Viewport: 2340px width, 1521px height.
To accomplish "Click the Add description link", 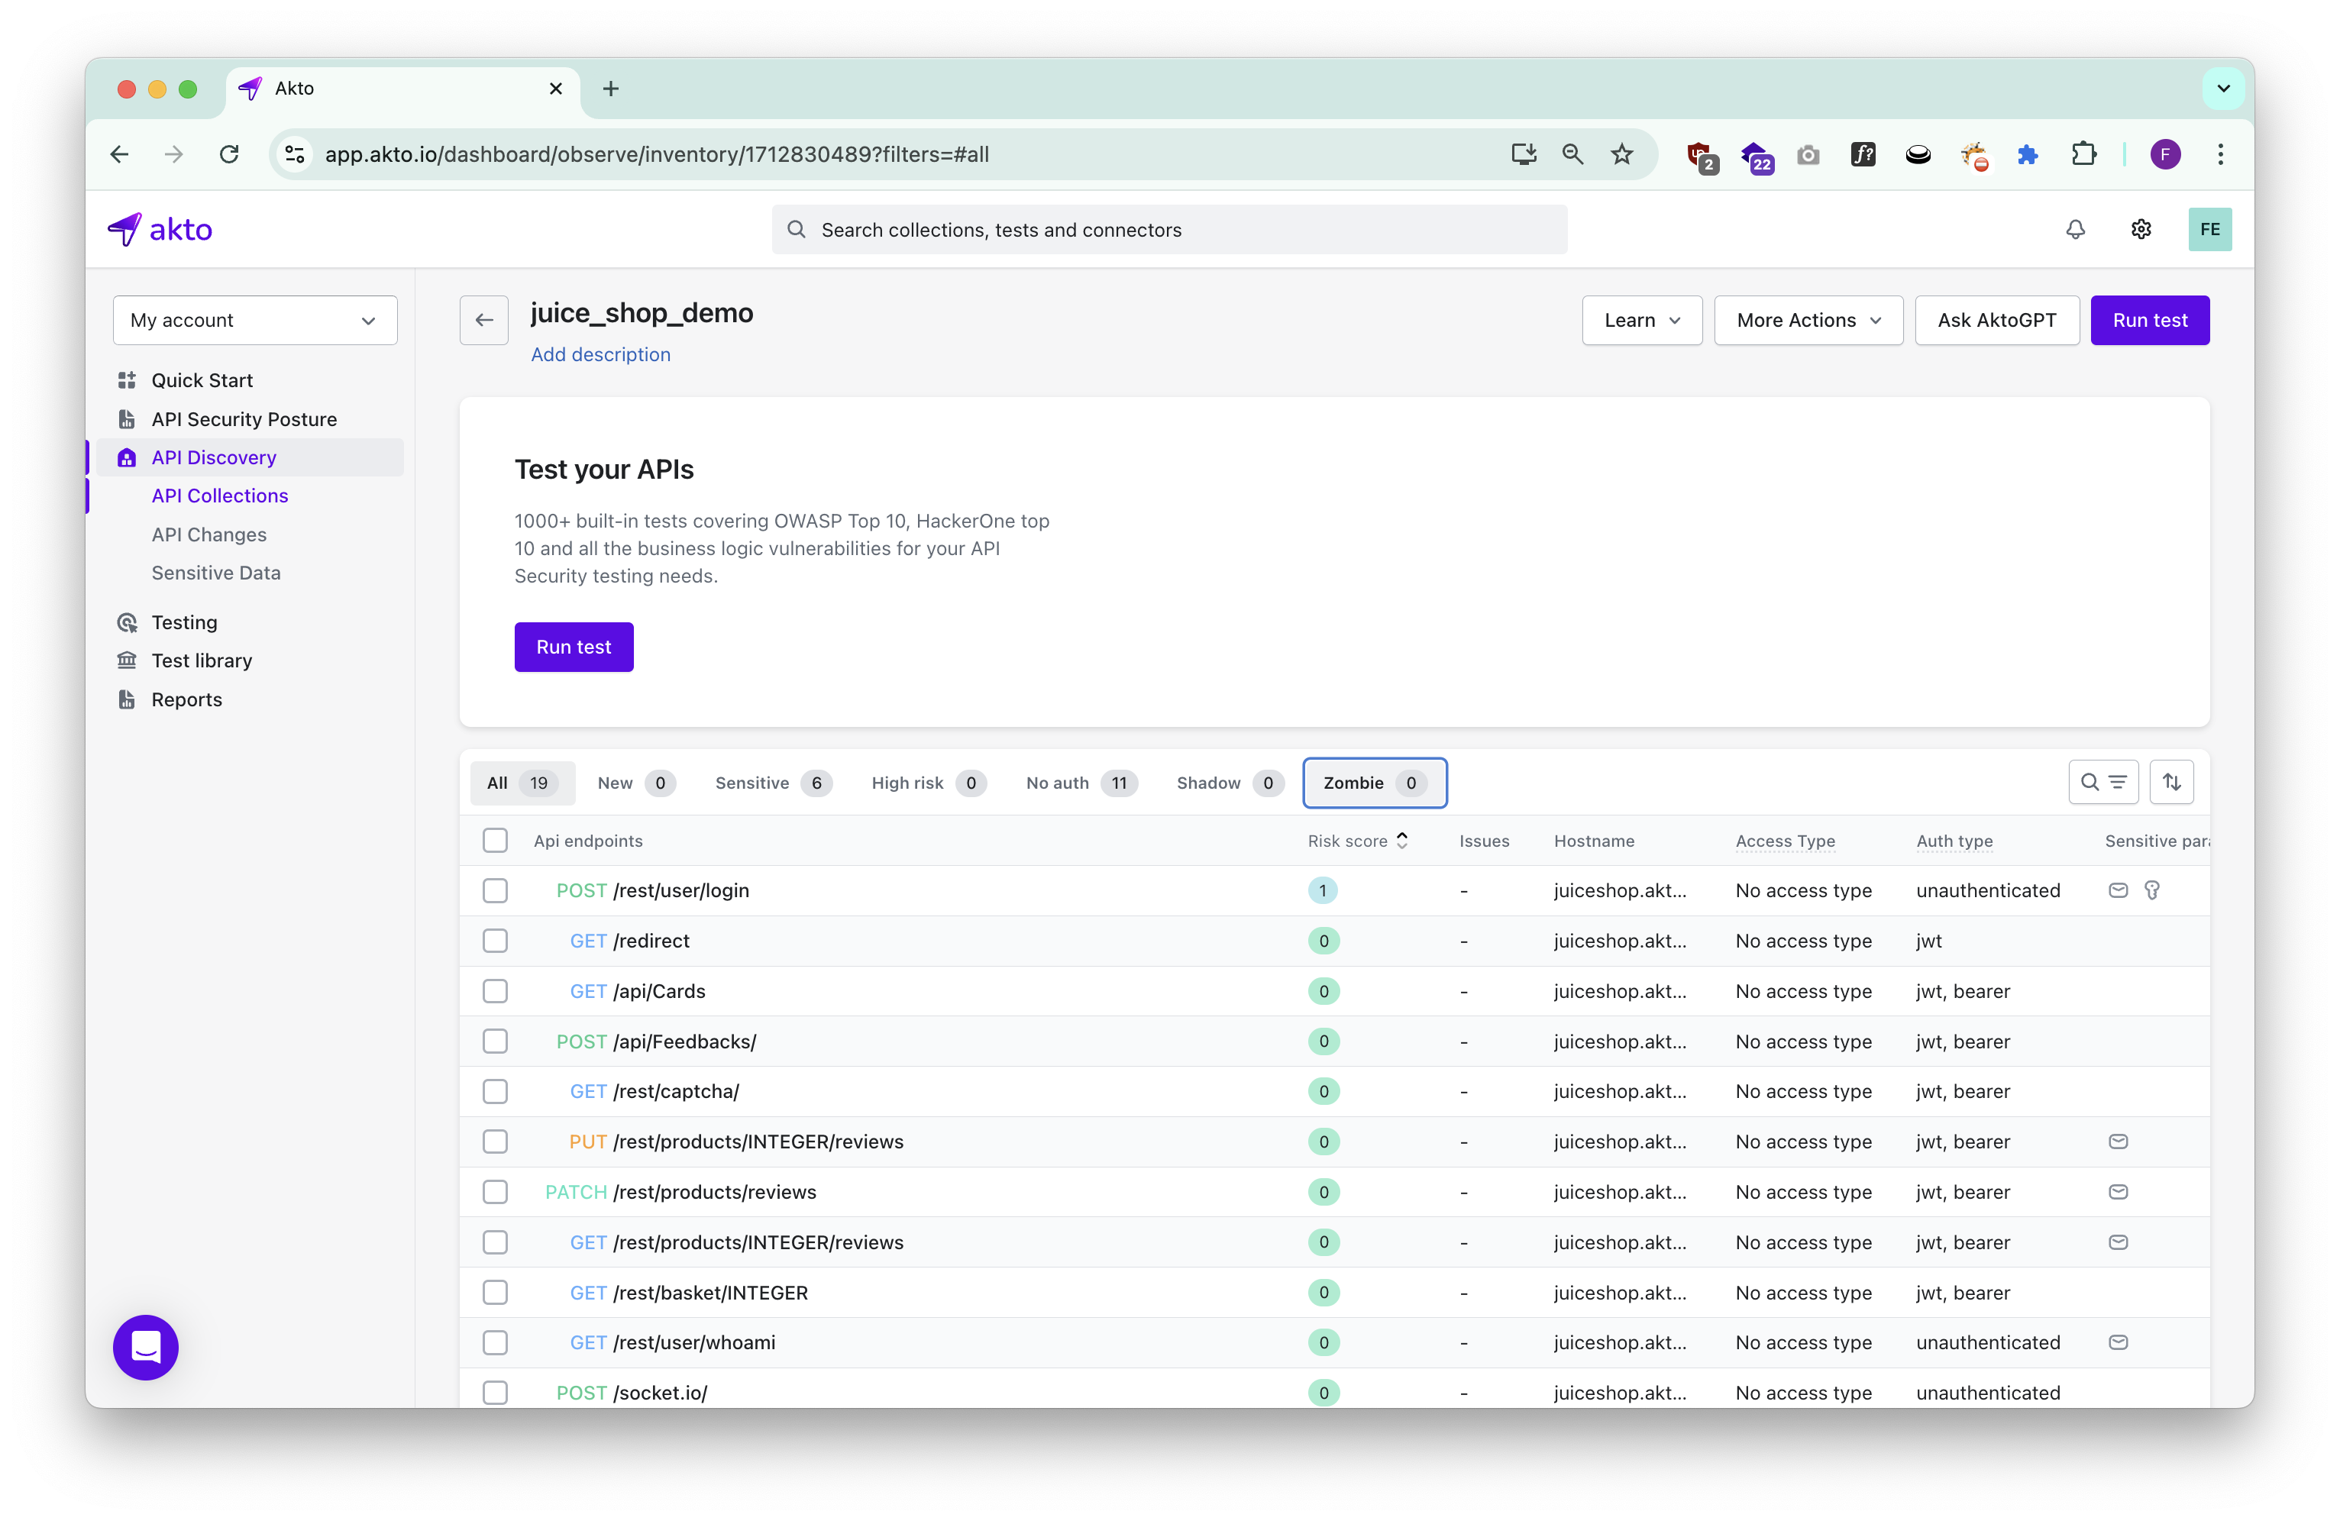I will (600, 355).
